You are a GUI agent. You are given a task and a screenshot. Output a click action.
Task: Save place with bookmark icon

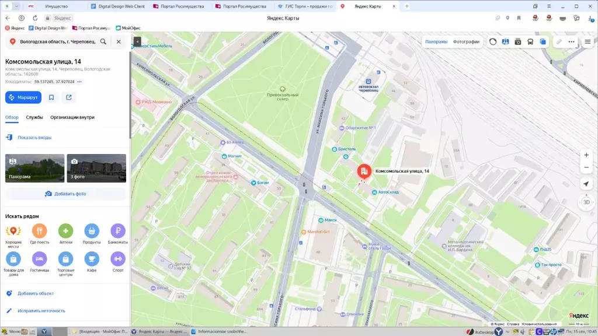(51, 97)
